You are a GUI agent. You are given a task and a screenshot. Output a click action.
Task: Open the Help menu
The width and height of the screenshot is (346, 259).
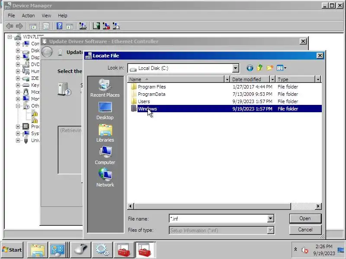pos(62,16)
